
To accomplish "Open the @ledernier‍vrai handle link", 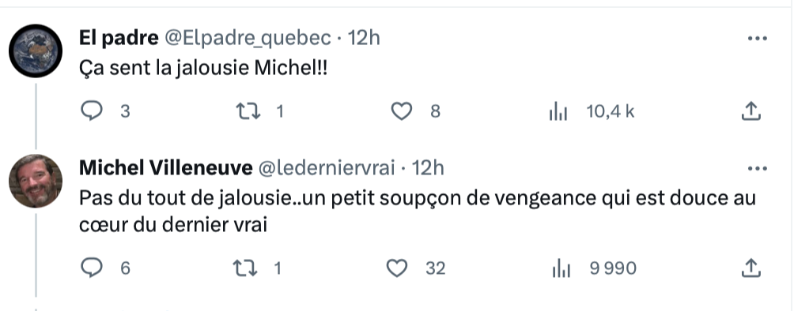I will [327, 168].
